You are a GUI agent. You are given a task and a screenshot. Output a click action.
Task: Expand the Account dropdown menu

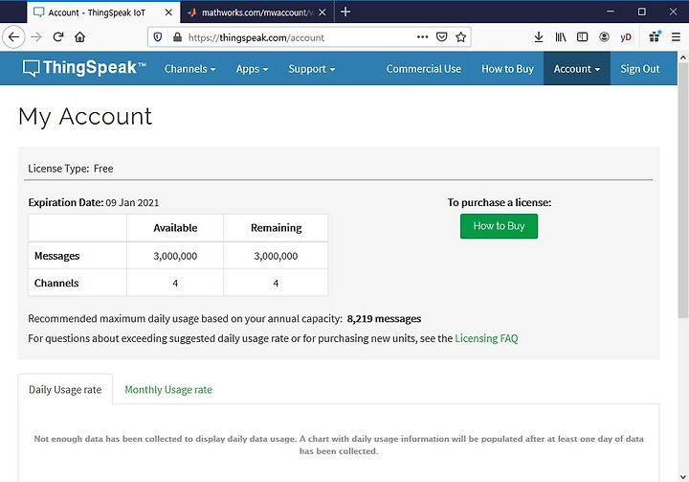click(x=576, y=69)
